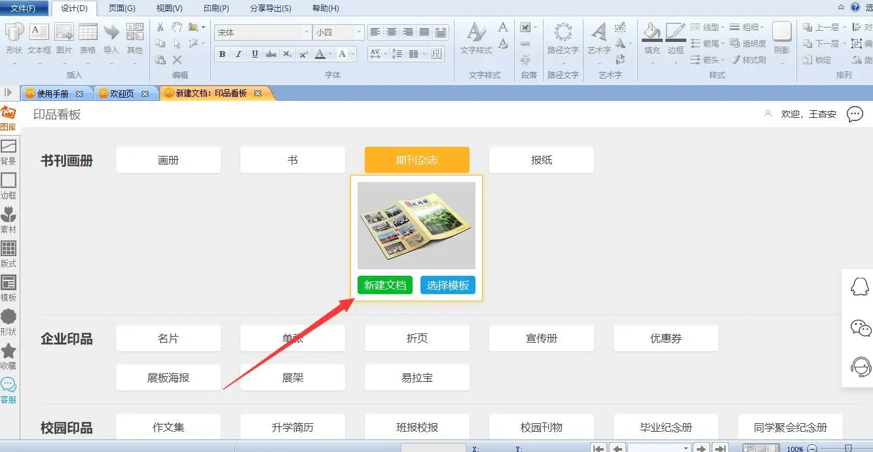This screenshot has width=873, height=452.
Task: Switch to the 页面(G) ribbon tab
Action: click(122, 9)
